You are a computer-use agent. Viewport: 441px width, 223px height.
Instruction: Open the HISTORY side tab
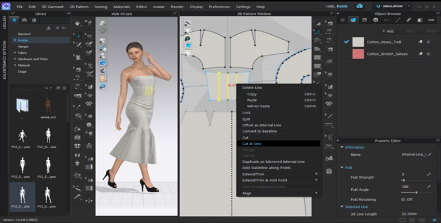coord(4,22)
